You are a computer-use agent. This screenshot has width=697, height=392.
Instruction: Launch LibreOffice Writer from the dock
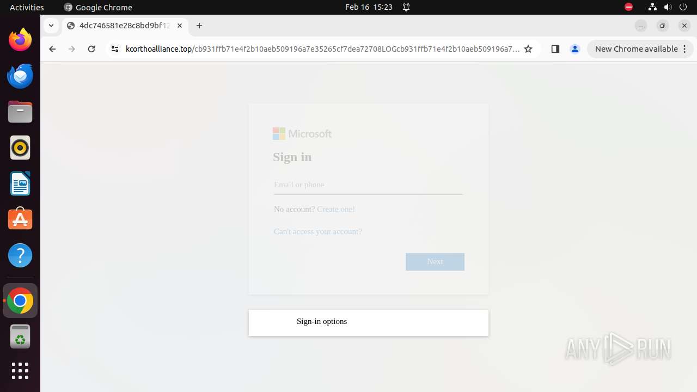tap(20, 183)
